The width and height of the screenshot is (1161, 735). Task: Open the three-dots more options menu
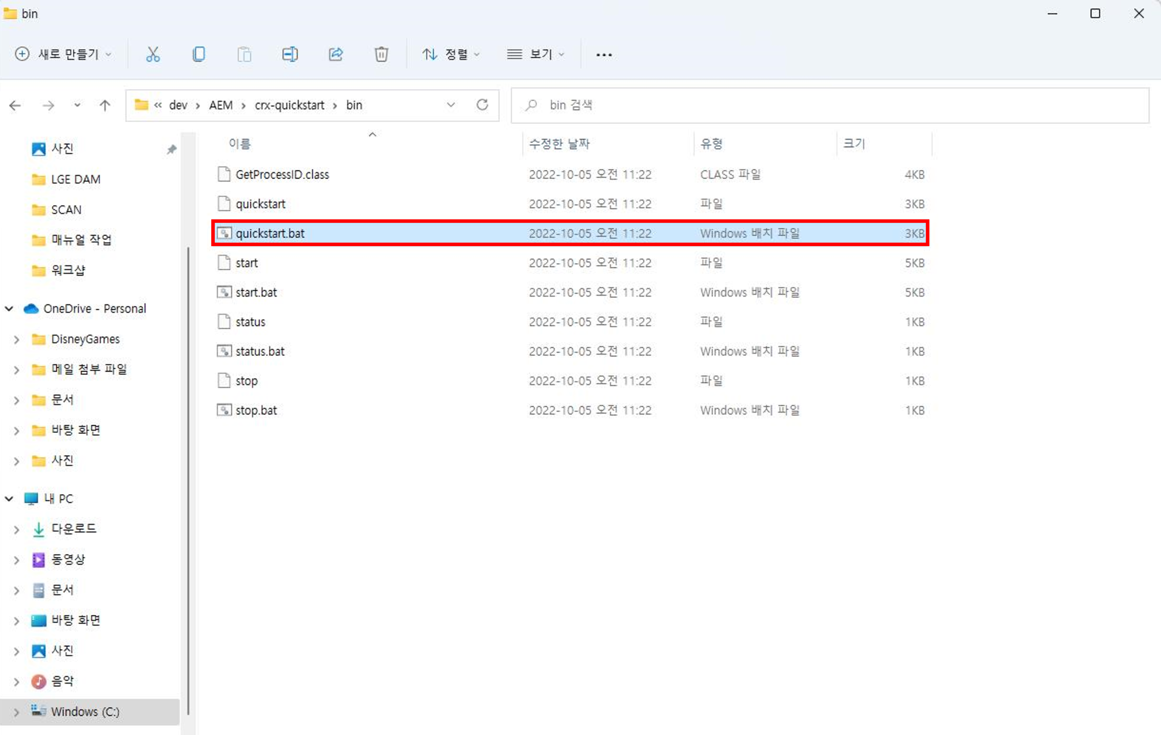click(x=604, y=54)
